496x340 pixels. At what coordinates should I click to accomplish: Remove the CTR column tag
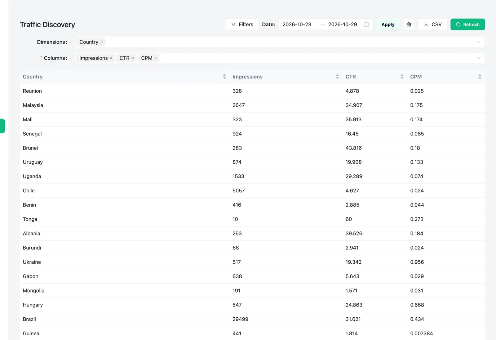133,58
